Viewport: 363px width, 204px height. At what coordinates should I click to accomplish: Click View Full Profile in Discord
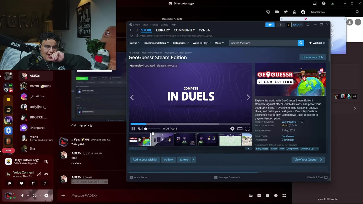[x=328, y=199]
